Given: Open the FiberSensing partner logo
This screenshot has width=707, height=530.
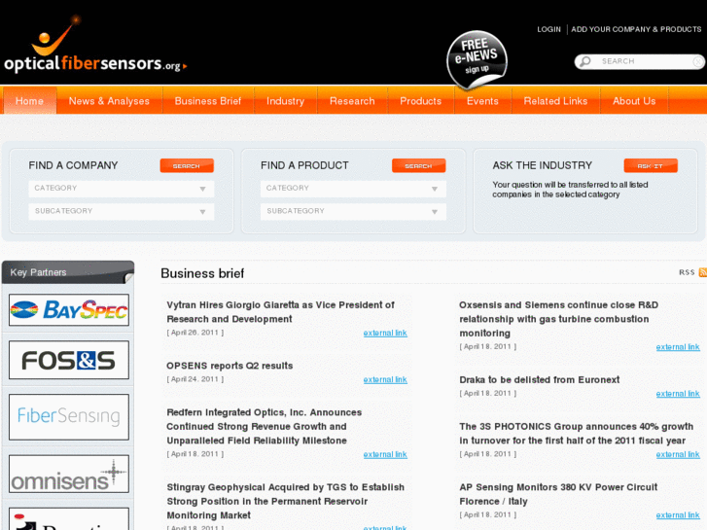Looking at the screenshot, I should 69,417.
